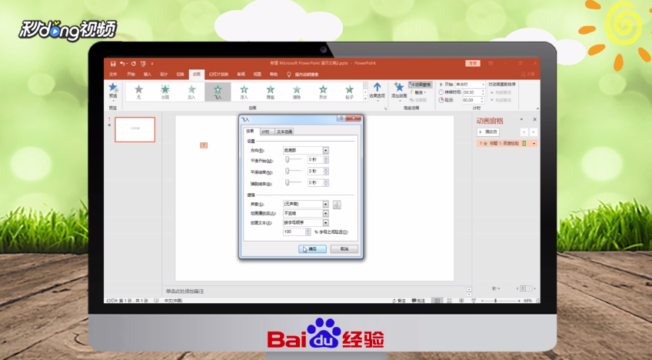Click the fit slide to window icon
This screenshot has width=652, height=360.
537,301
